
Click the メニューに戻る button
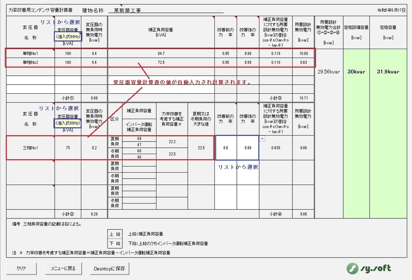coord(63,268)
